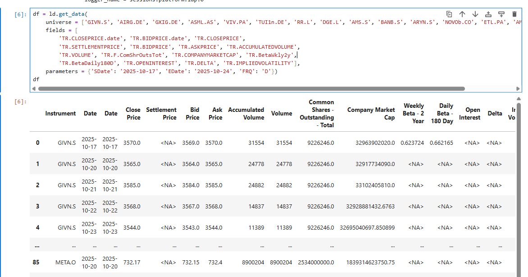The height and width of the screenshot is (277, 528).
Task: Click the Ask Price column header
Action: tap(215, 114)
